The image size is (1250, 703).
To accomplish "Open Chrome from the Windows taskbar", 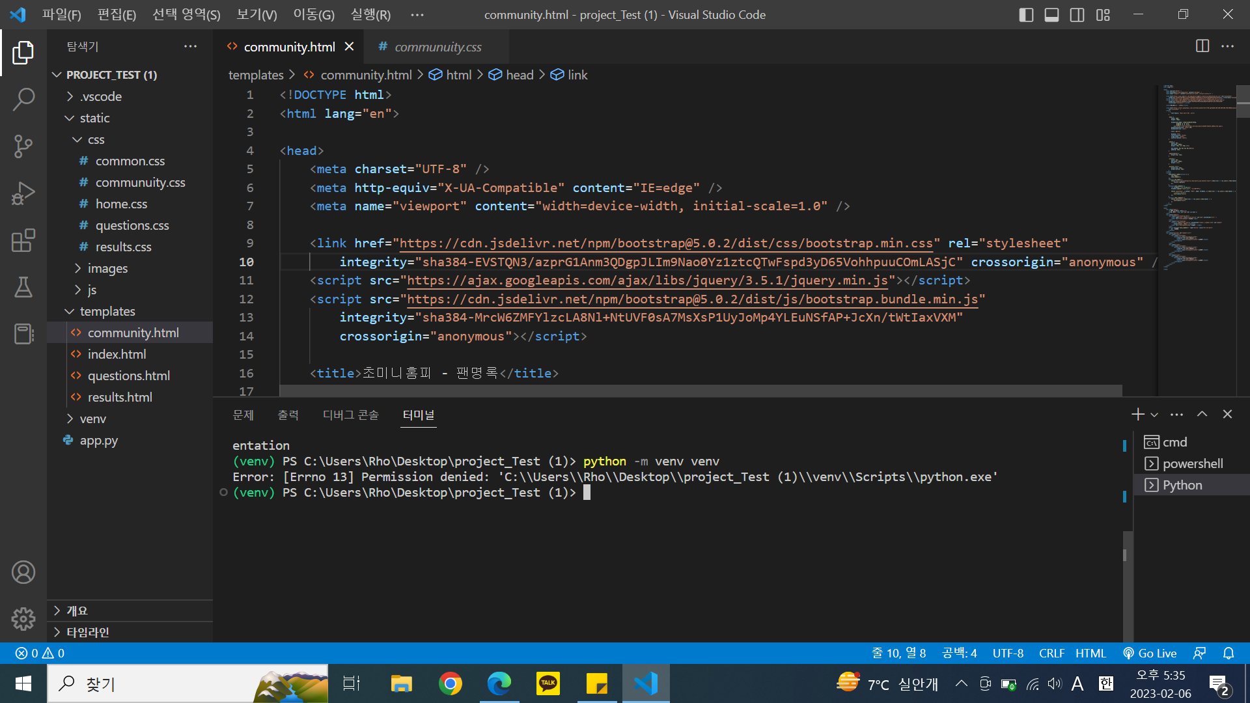I will point(450,683).
